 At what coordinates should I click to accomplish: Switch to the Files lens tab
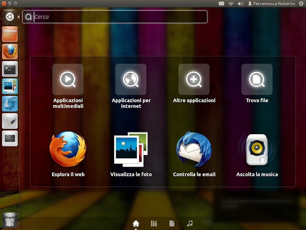pyautogui.click(x=172, y=223)
